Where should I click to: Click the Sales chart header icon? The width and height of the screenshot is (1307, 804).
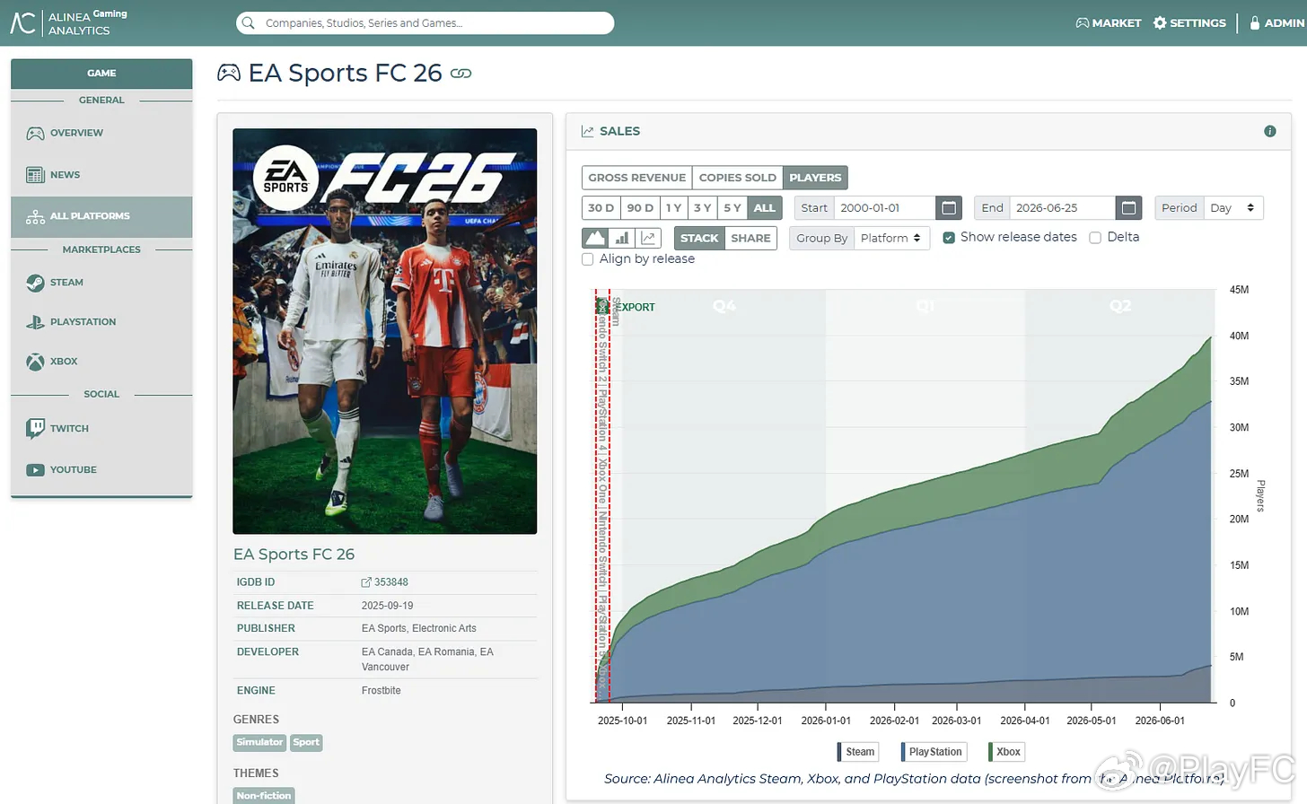click(x=588, y=132)
